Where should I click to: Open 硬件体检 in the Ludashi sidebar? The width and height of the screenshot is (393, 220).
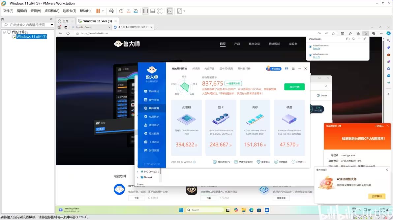tap(152, 91)
